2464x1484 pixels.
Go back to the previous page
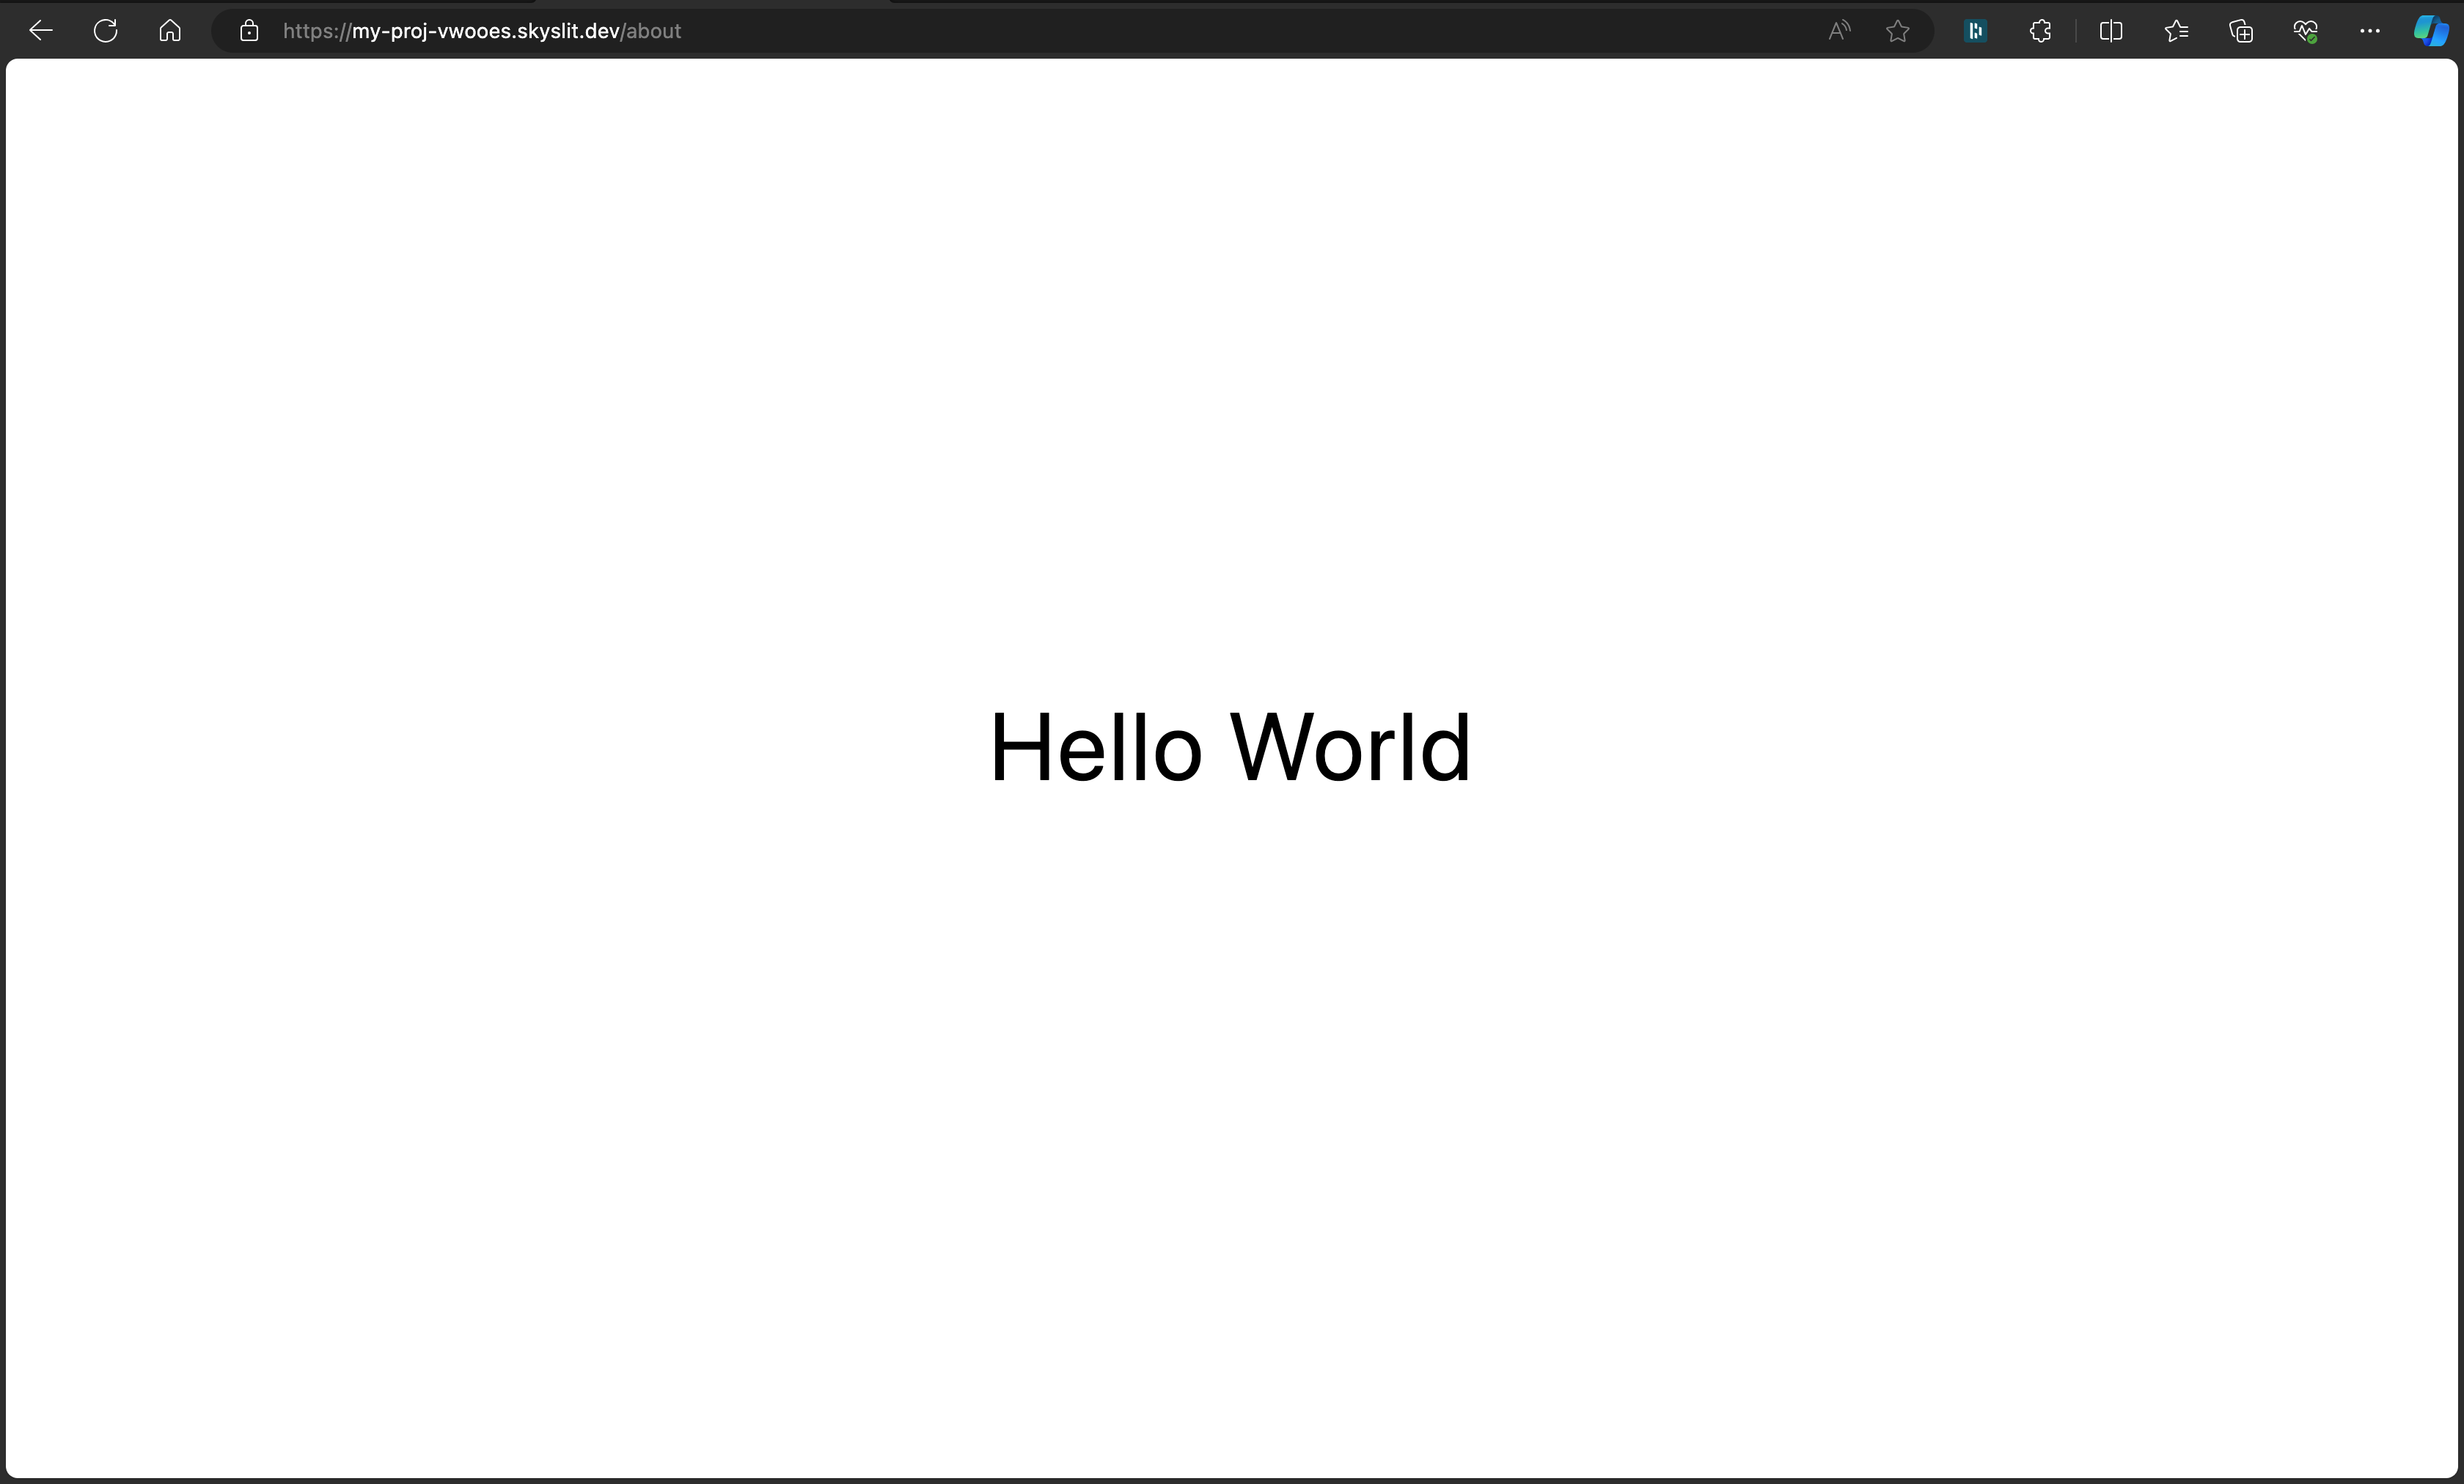tap(41, 31)
